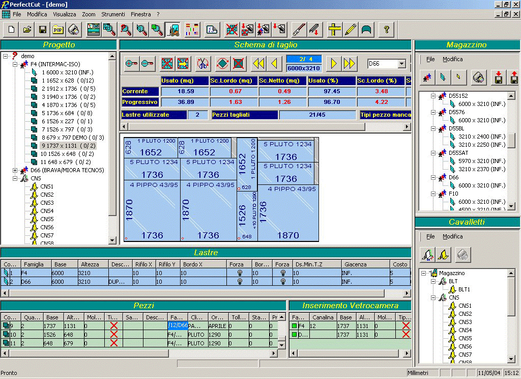The height and width of the screenshot is (379, 521).
Task: Jump to first layout with double left arrows
Action: pos(258,63)
